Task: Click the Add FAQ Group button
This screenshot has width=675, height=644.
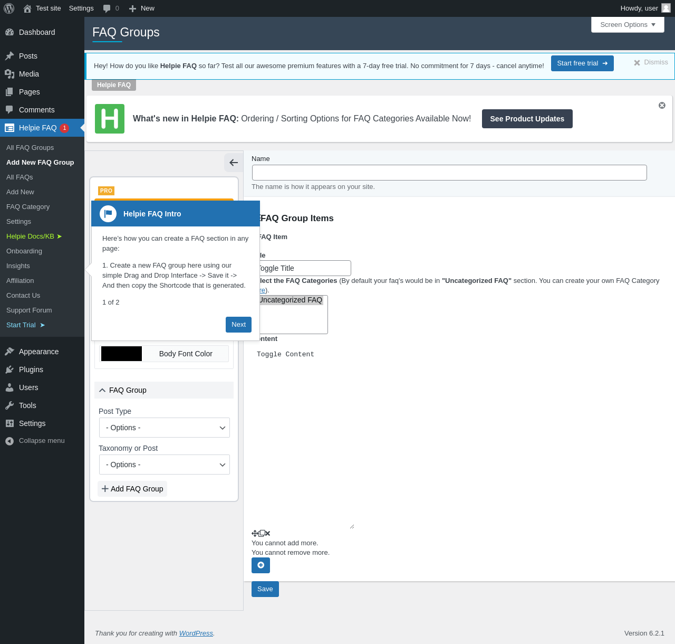Action: (132, 489)
